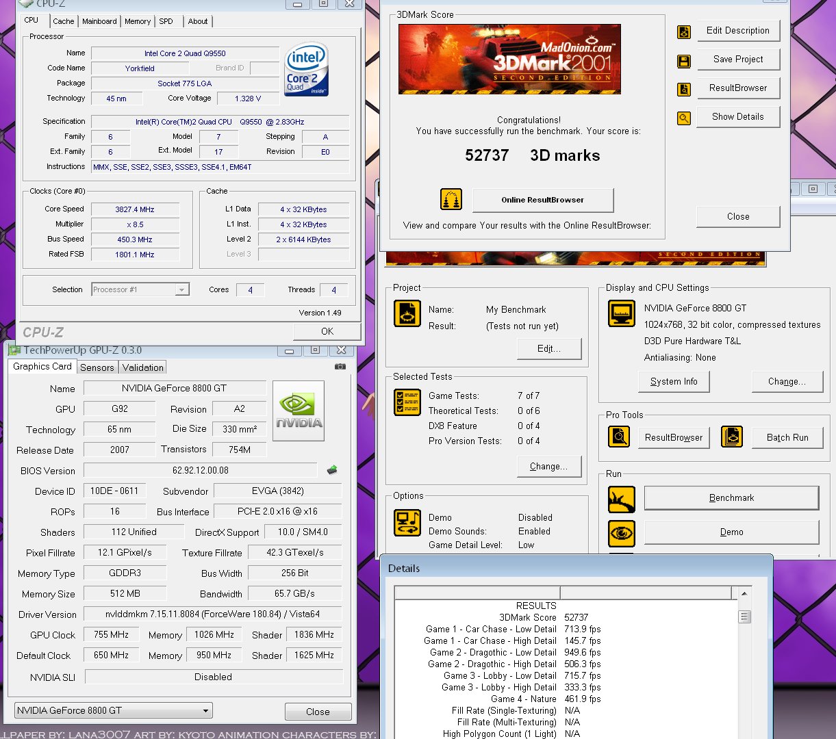Viewport: 836px width, 739px height.
Task: Start the Benchmark button
Action: [731, 498]
